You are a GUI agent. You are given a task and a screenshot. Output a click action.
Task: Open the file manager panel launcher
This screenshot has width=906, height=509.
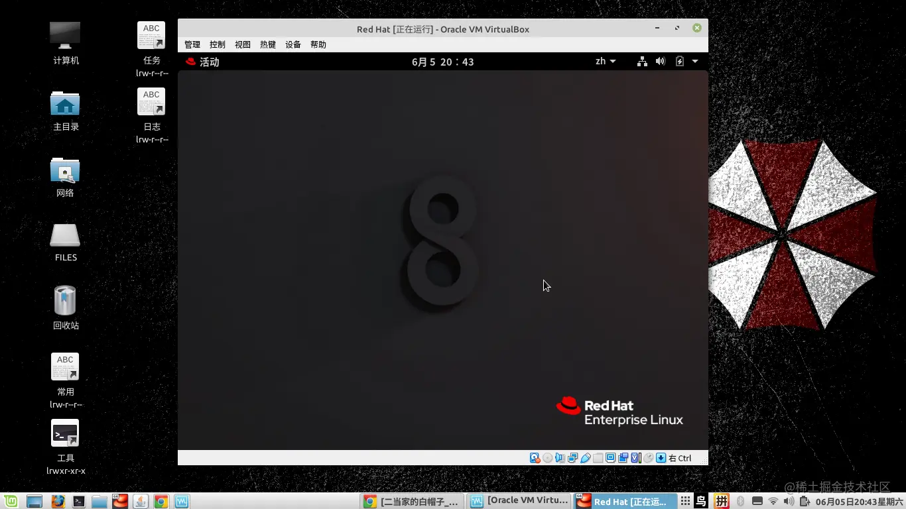99,502
